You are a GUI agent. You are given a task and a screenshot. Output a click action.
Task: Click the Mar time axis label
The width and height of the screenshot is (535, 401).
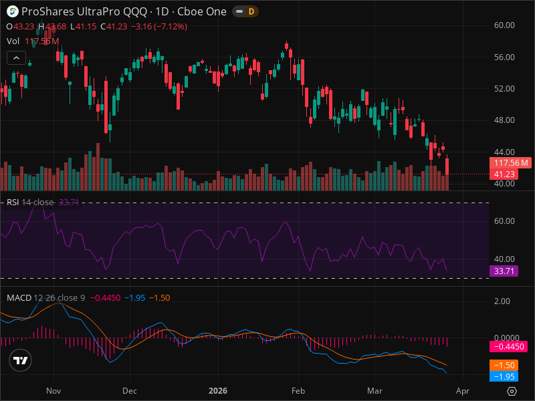click(x=374, y=391)
